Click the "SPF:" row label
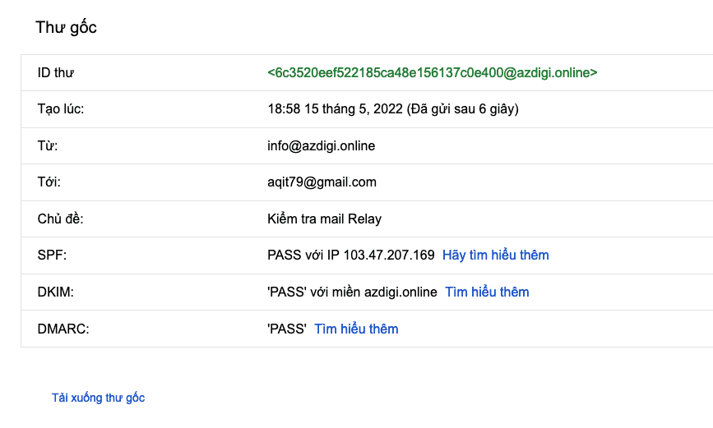This screenshot has height=428, width=713. point(52,255)
